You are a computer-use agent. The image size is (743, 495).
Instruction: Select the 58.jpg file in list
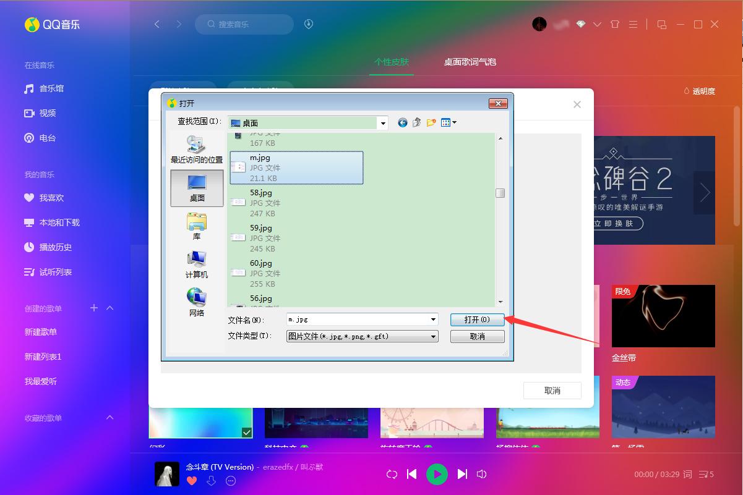[296, 203]
